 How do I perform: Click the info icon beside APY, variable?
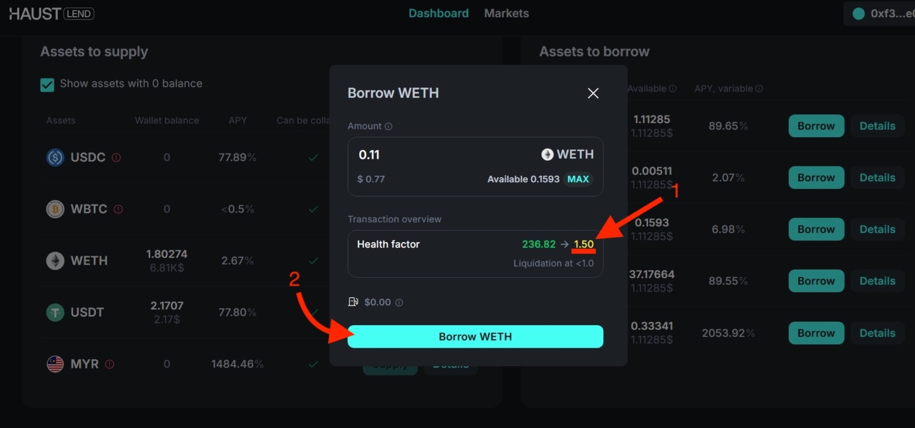[758, 88]
